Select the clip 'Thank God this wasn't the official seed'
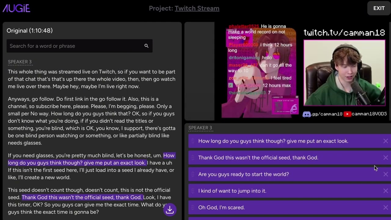The image size is (391, 220). tap(290, 158)
